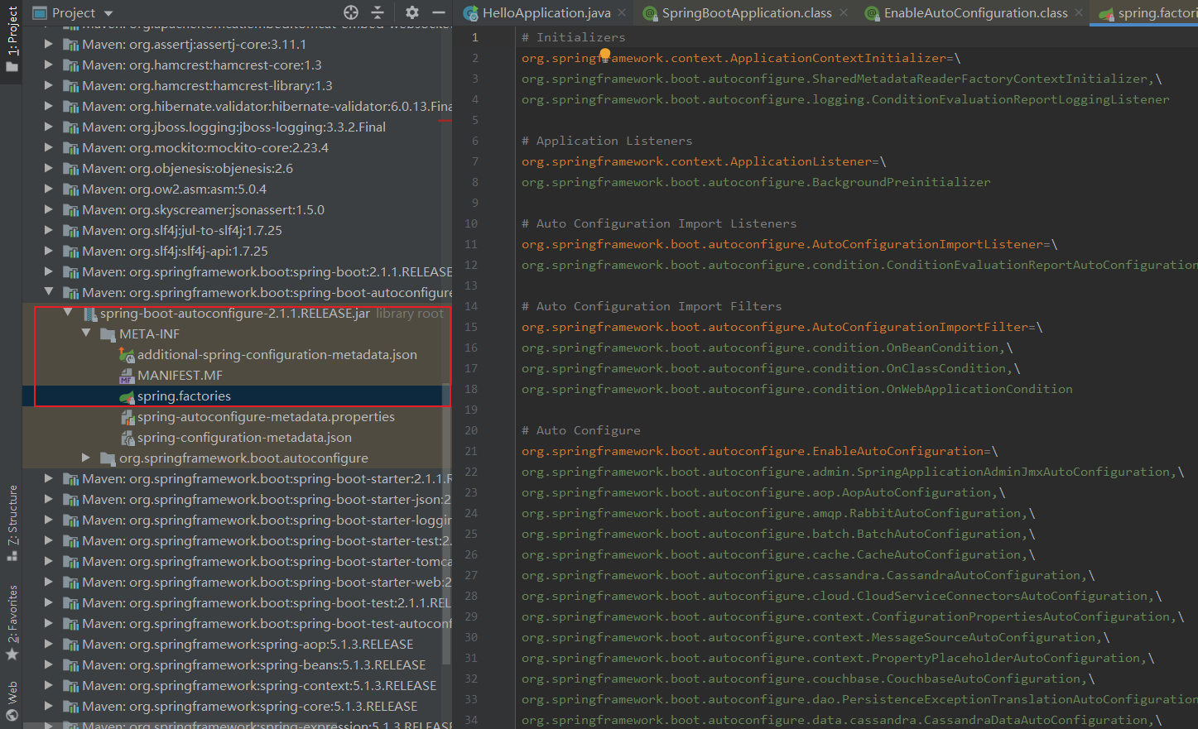Click the scroll from source crosshair icon
1198x729 pixels.
351,12
